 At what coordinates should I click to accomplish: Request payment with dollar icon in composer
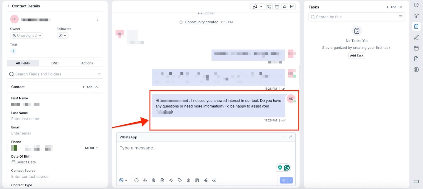pos(188,181)
